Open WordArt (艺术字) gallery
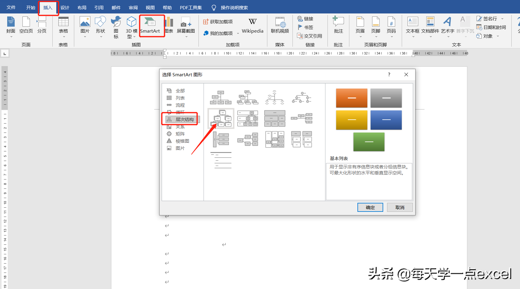The image size is (520, 289). pos(448,27)
